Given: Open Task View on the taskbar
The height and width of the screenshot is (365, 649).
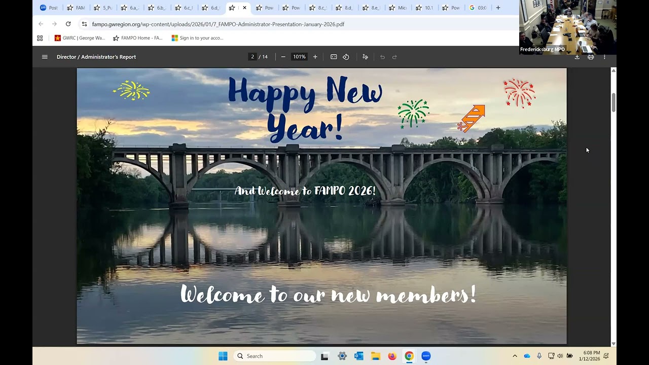Looking at the screenshot, I should [x=324, y=356].
